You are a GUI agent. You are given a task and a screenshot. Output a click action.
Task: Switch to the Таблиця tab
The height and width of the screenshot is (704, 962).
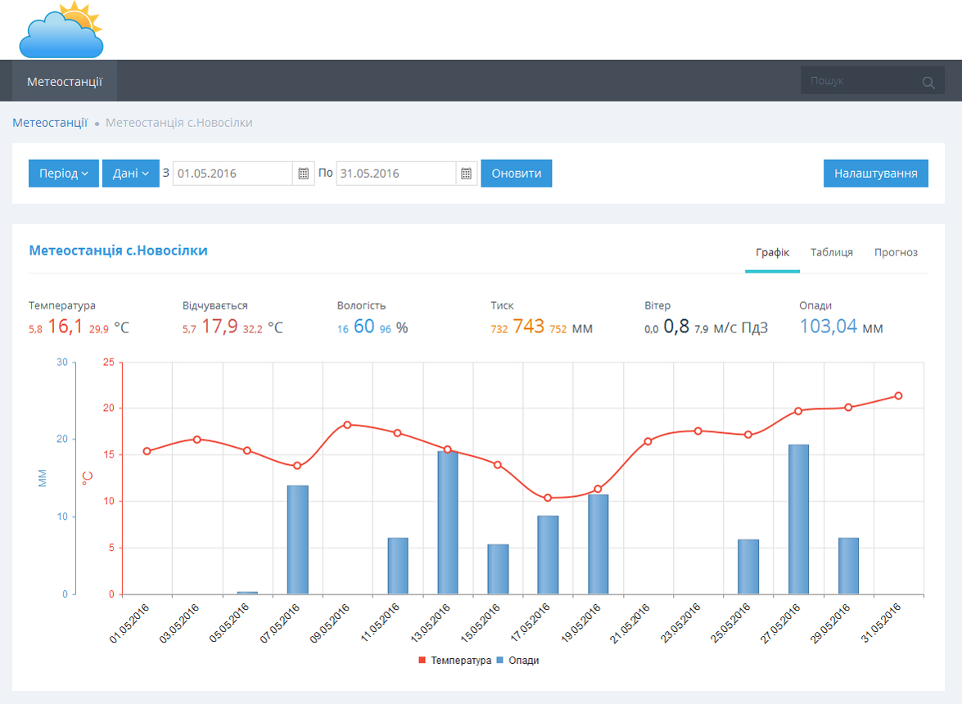(831, 253)
